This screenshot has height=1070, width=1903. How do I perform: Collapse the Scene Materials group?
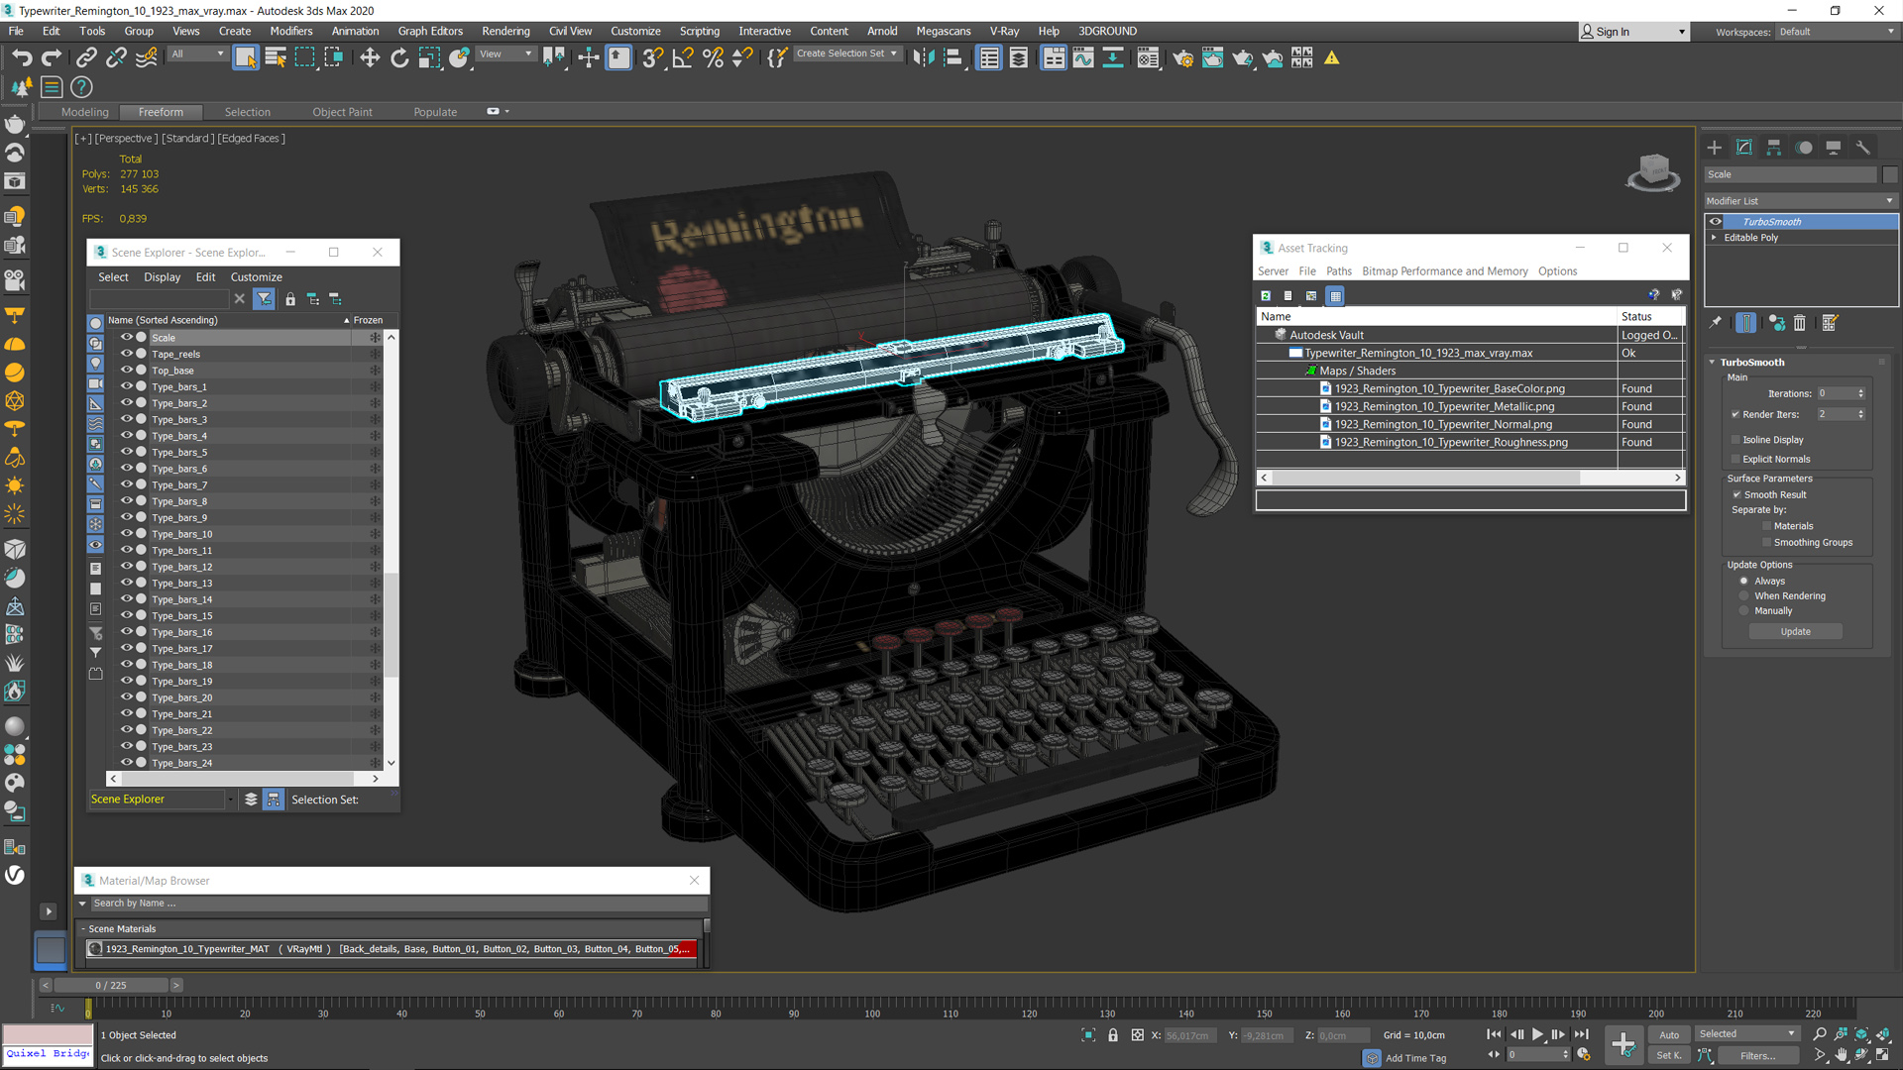(83, 928)
